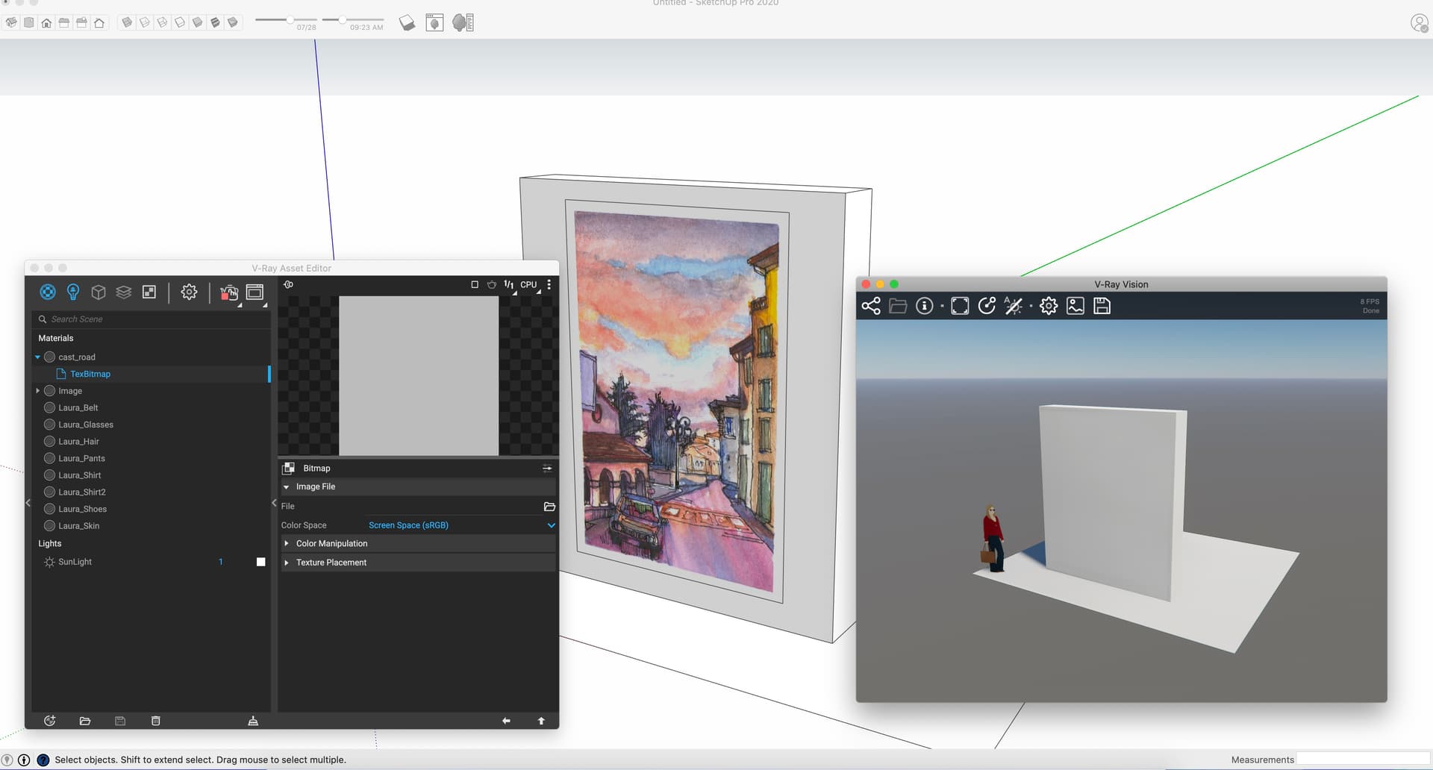
Task: Select the Laura_Skin material
Action: point(78,526)
